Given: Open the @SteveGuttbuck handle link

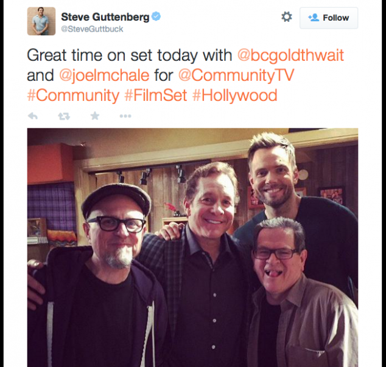Looking at the screenshot, I should 92,29.
